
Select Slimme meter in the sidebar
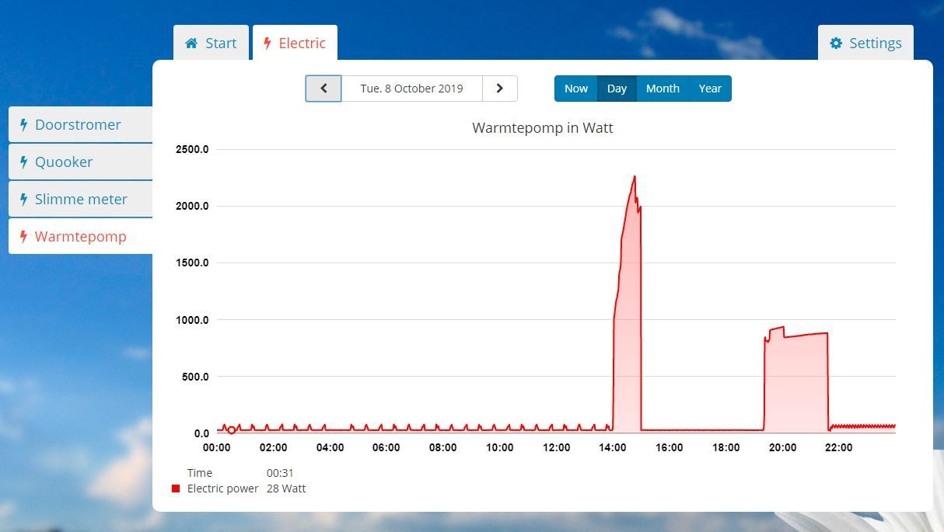pos(81,199)
